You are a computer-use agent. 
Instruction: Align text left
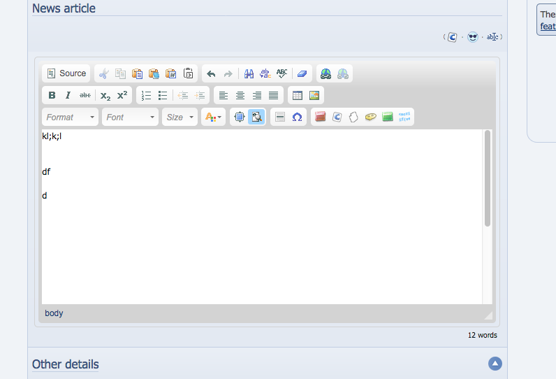[x=224, y=95]
